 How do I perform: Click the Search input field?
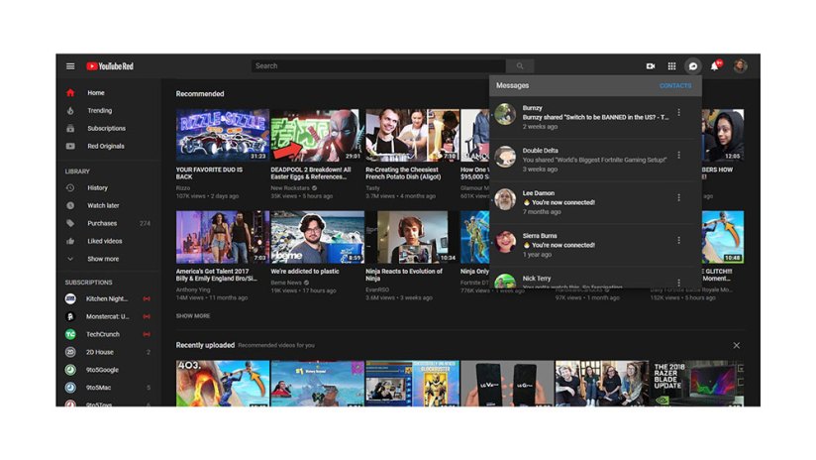point(379,66)
